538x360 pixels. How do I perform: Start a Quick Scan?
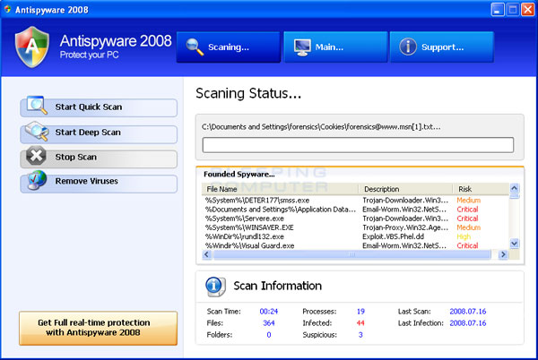pyautogui.click(x=99, y=107)
